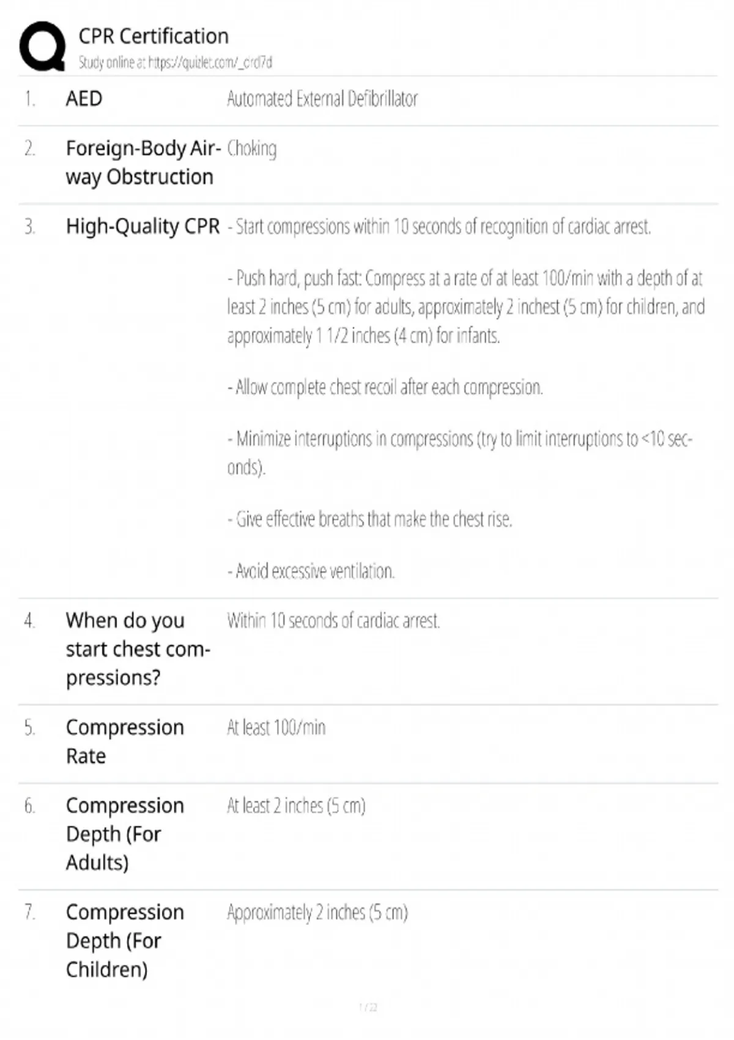This screenshot has height=1040, width=734.
Task: Click 'Allow complete chest recoil' line
Action: tap(385, 387)
